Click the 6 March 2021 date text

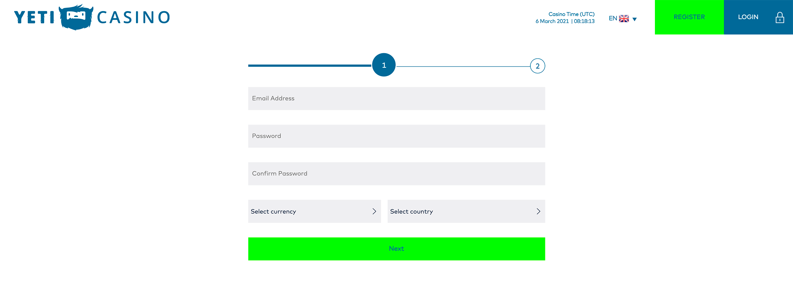click(x=552, y=21)
